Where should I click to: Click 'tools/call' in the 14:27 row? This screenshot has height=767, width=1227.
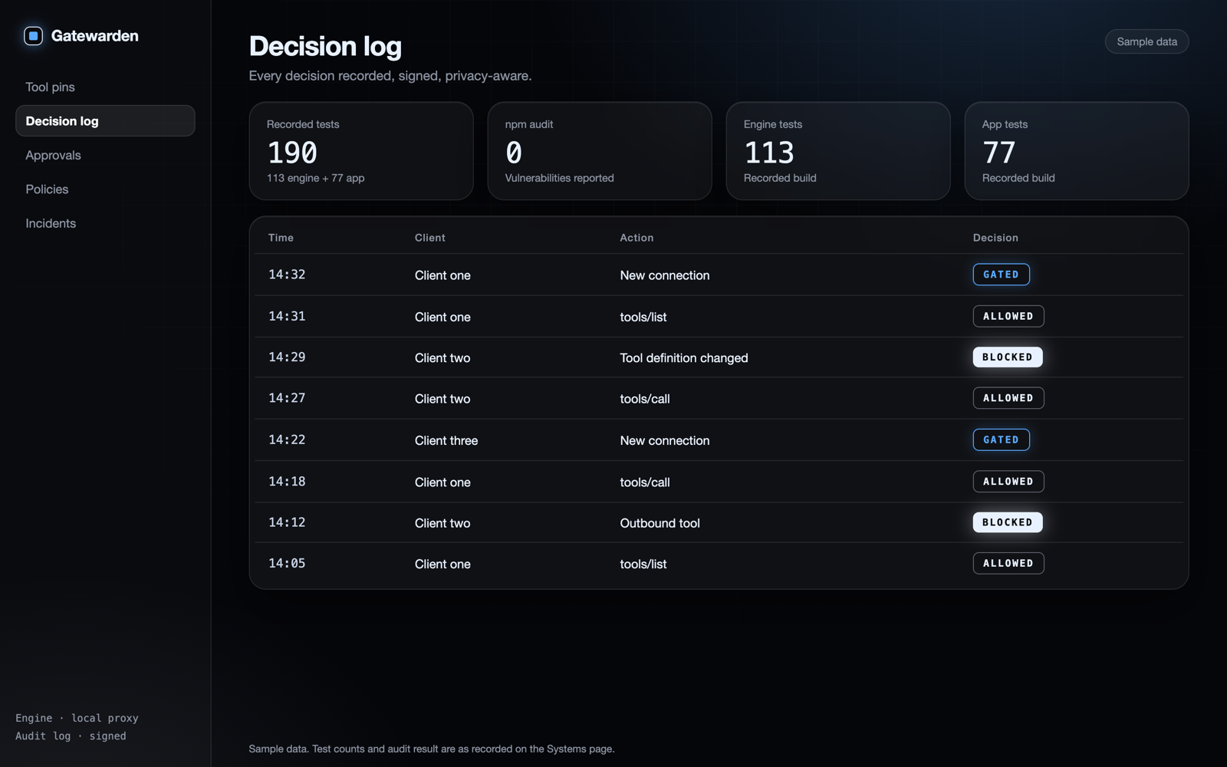pos(645,399)
